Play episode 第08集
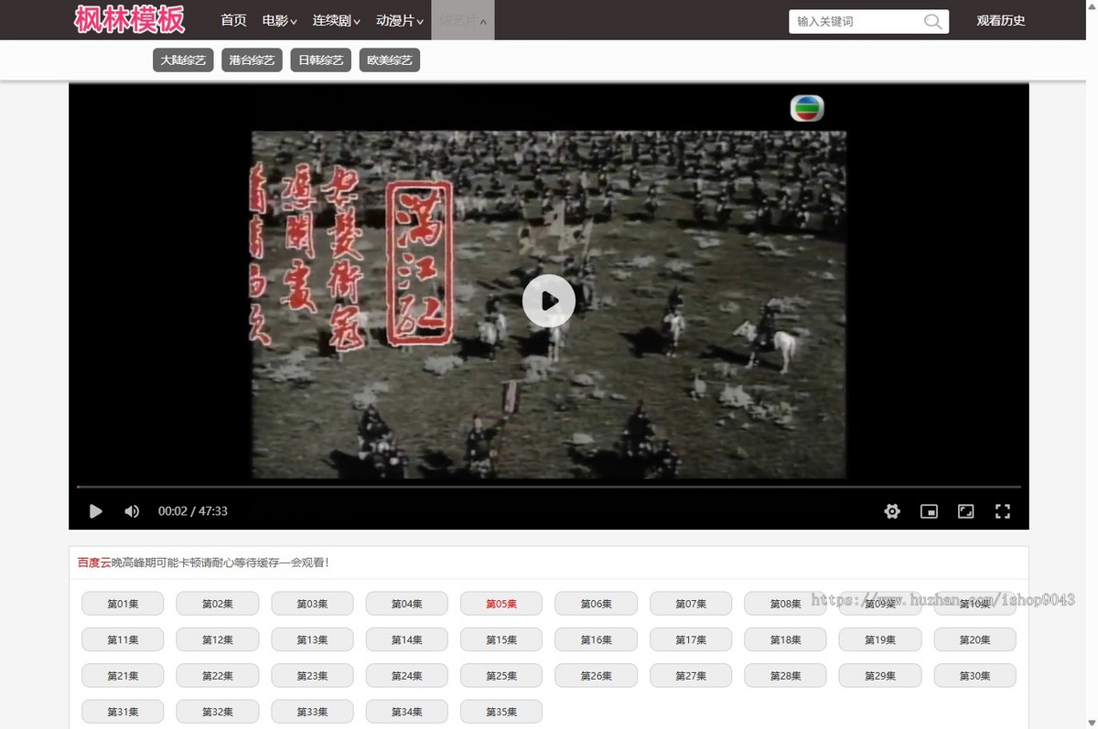 [786, 604]
